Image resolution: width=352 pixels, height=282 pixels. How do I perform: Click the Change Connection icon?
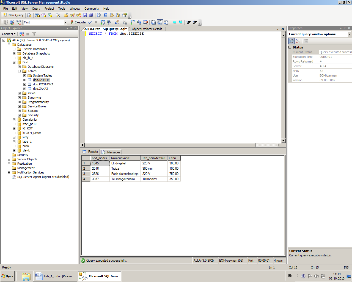[x=18, y=22]
